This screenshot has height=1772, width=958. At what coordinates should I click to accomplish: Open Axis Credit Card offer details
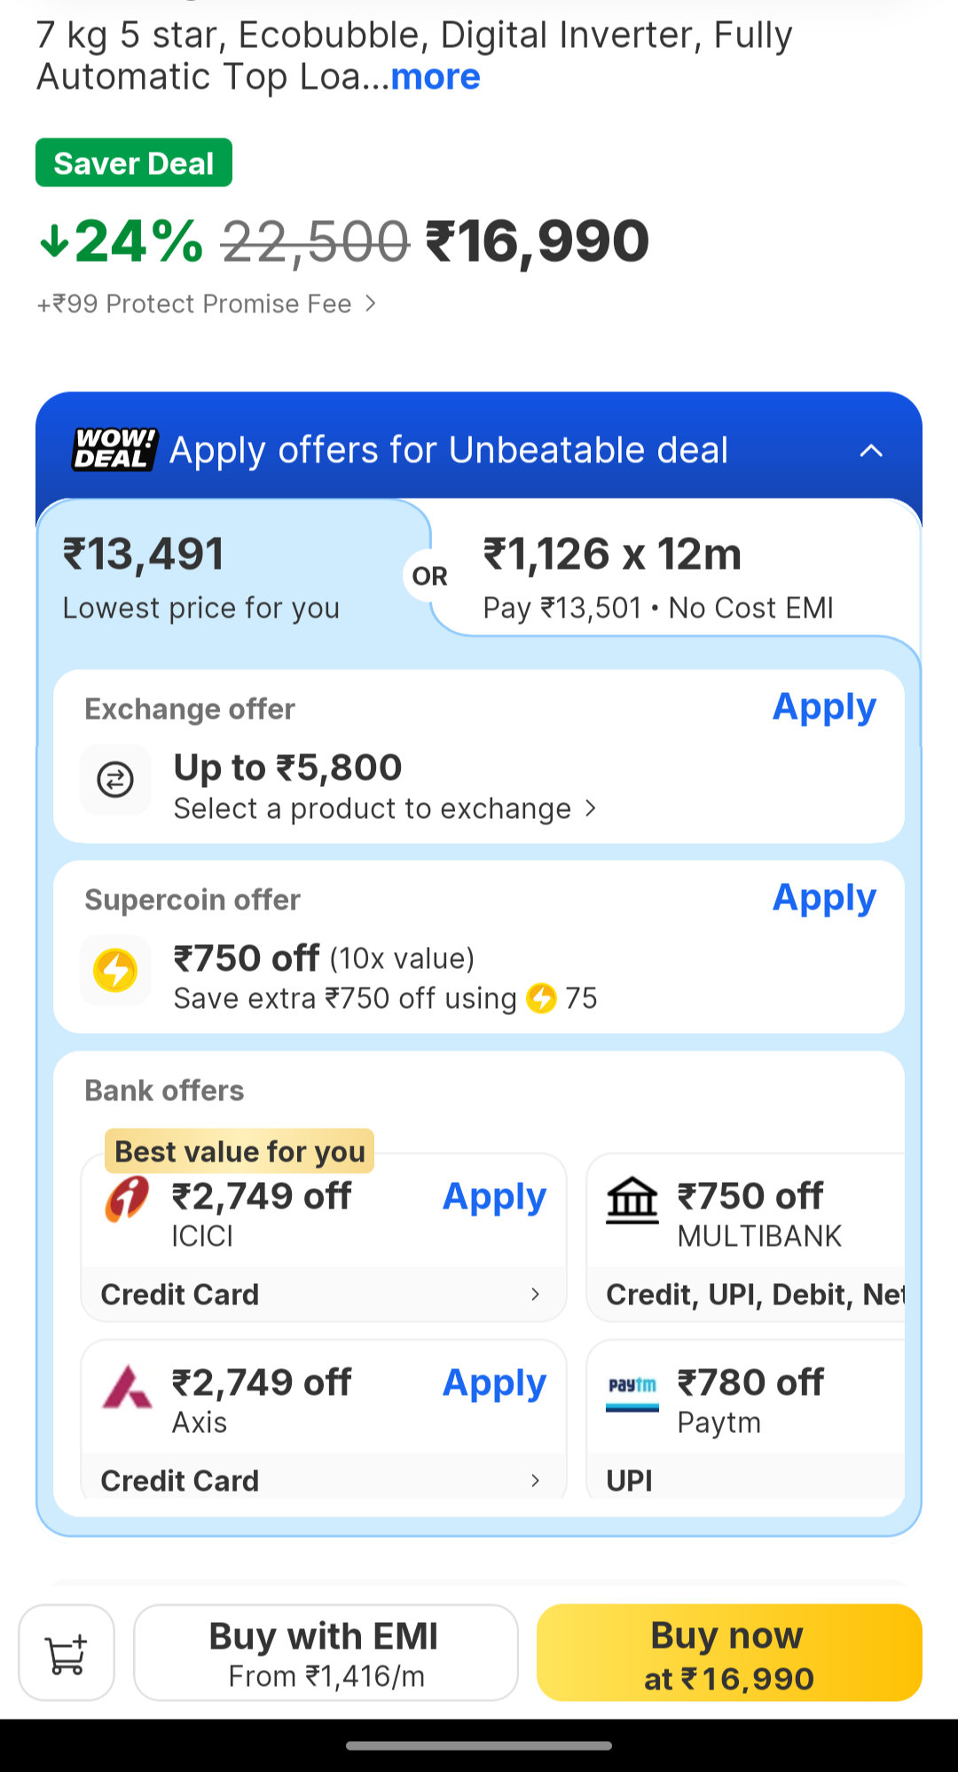tap(323, 1479)
